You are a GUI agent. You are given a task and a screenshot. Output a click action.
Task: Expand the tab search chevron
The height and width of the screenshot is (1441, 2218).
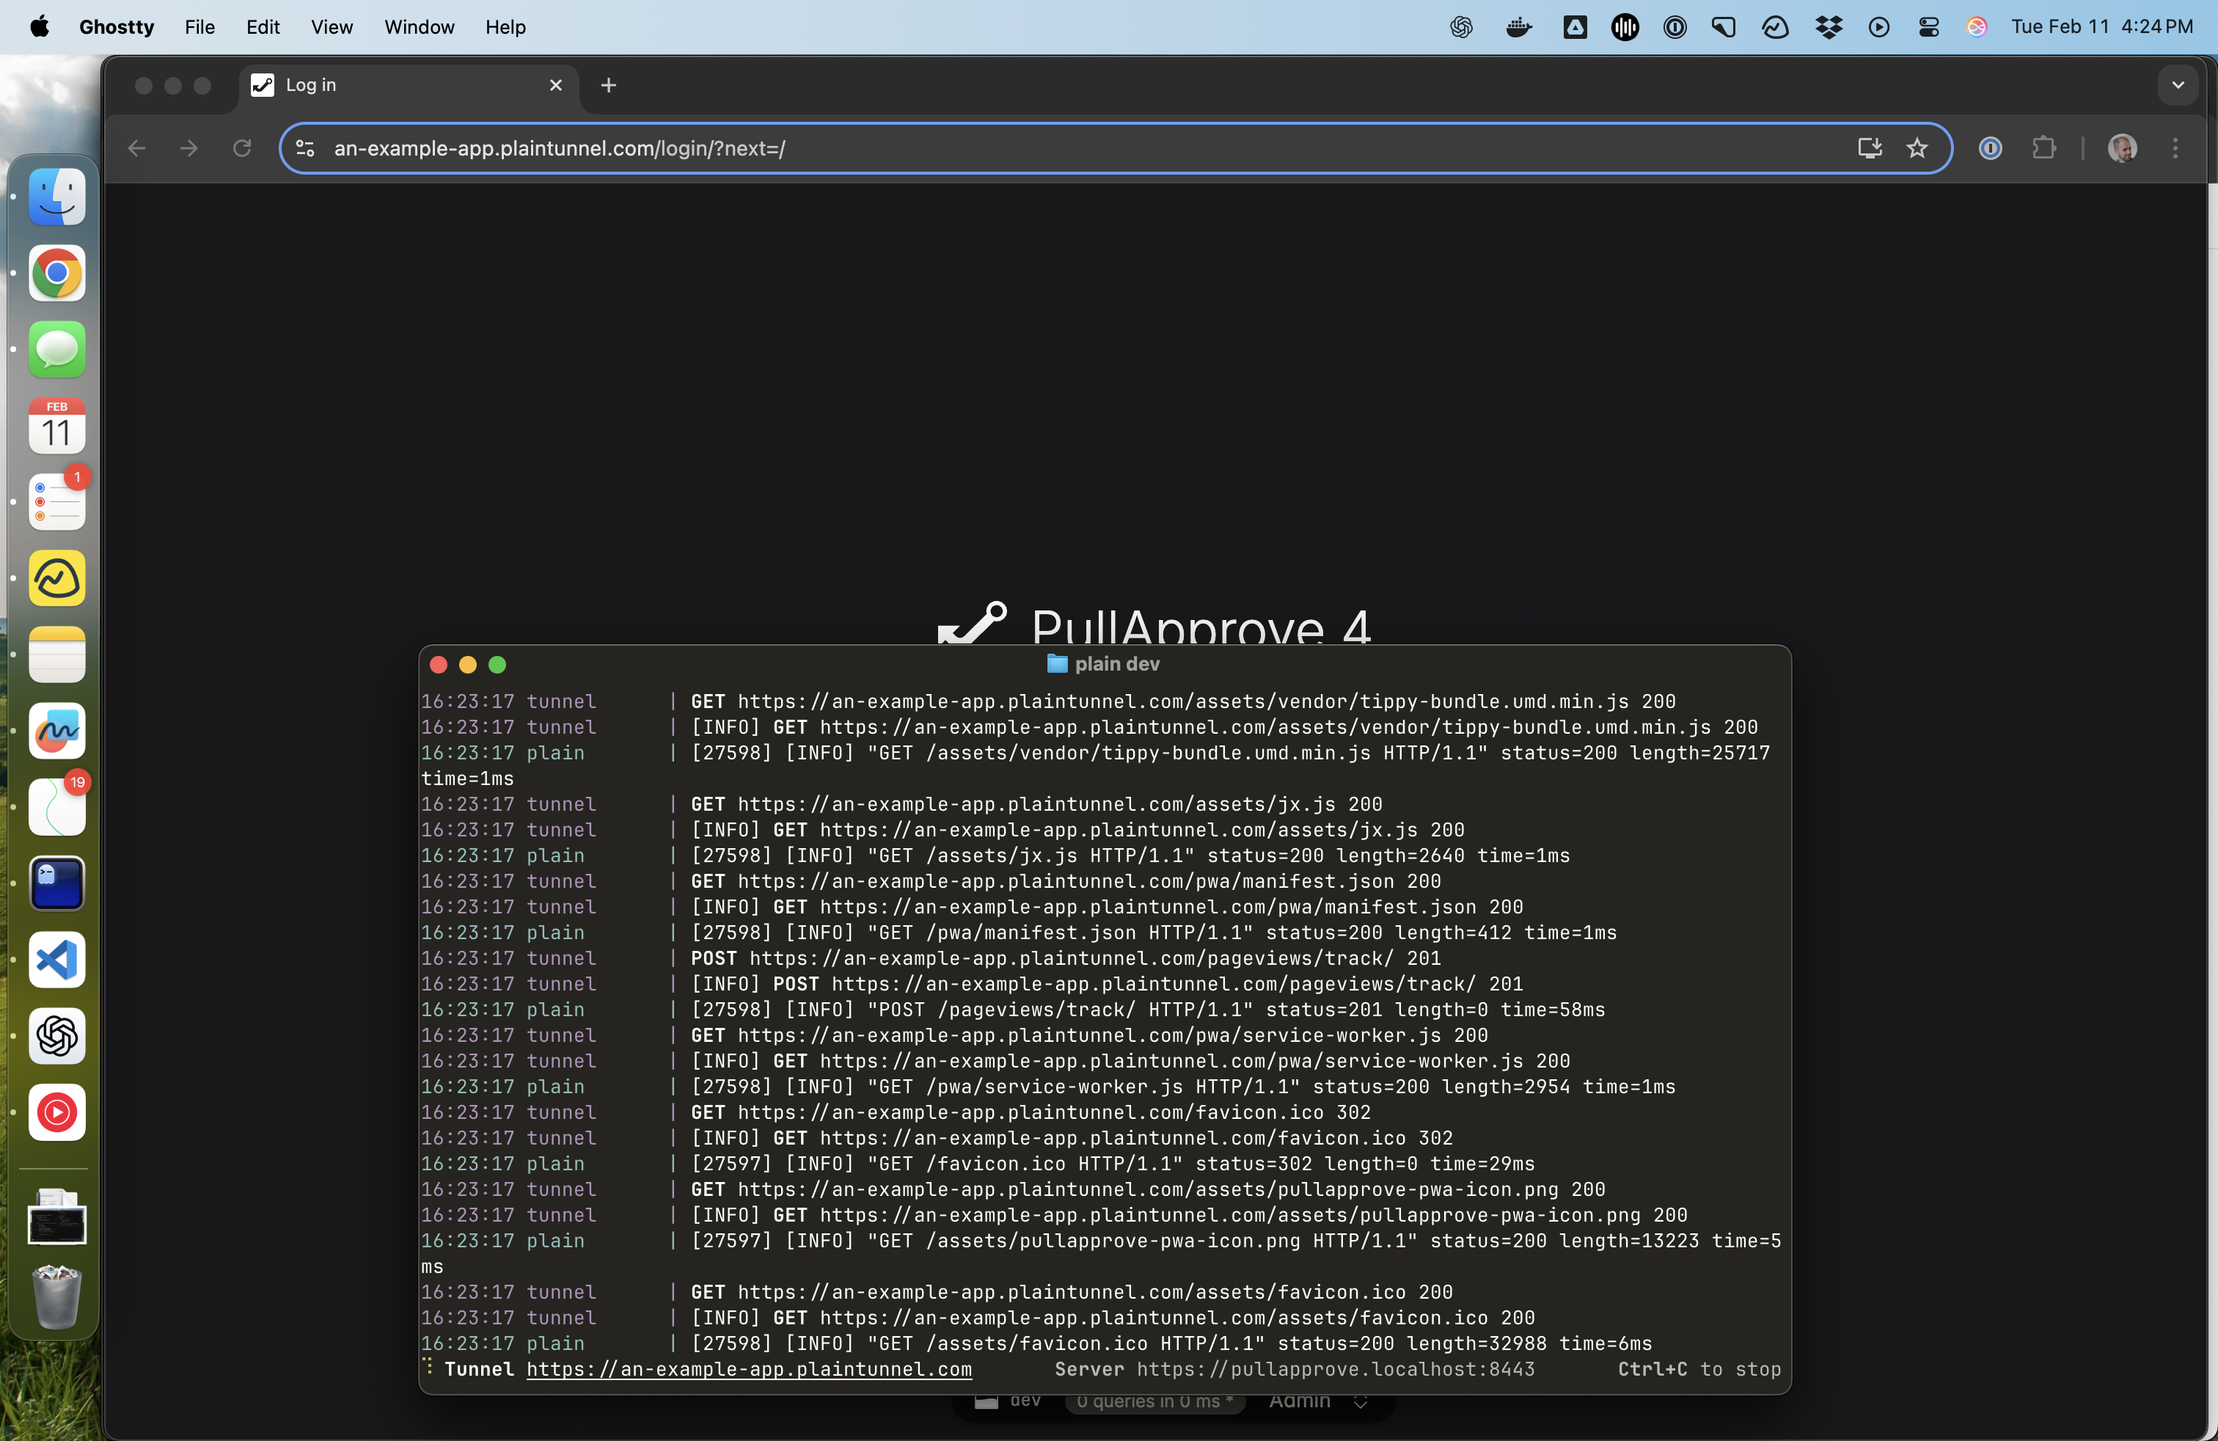tap(2177, 85)
